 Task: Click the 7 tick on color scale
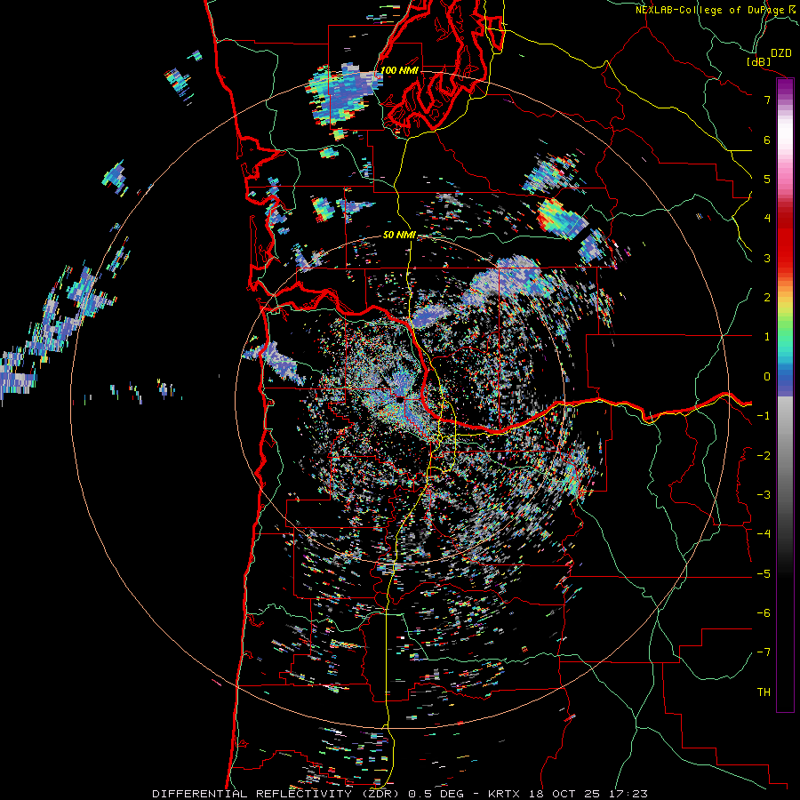pyautogui.click(x=767, y=100)
